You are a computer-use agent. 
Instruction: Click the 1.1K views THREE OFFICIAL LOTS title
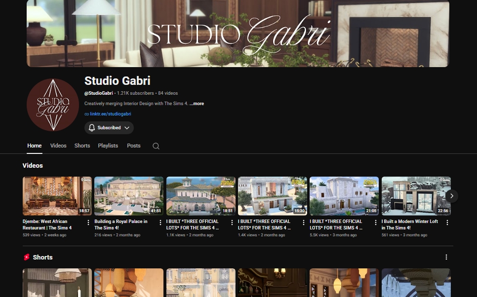(193, 224)
